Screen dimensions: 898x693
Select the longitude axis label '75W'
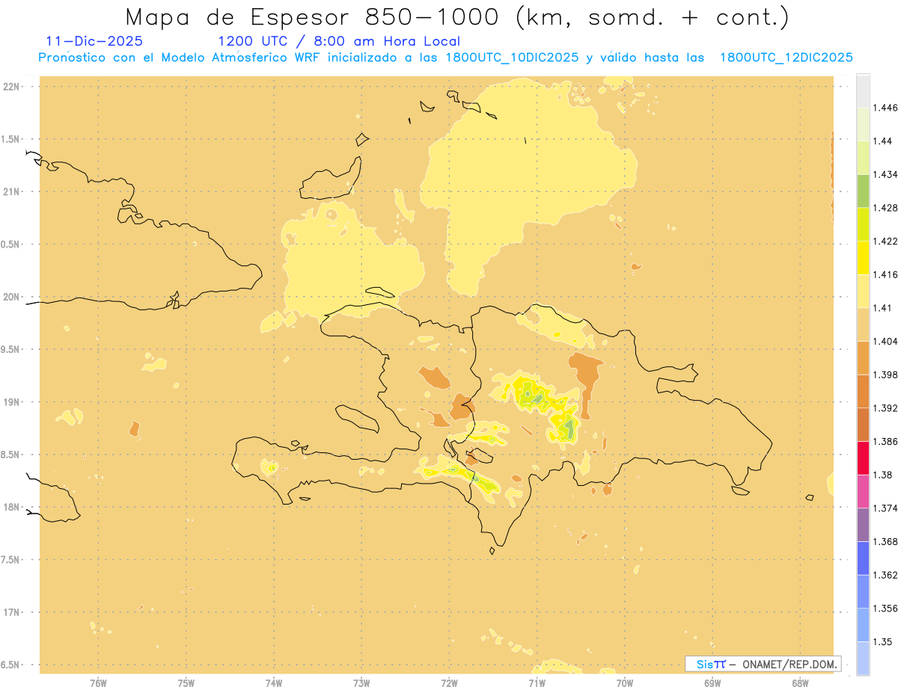[186, 683]
